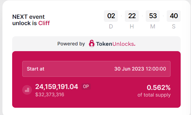Click the TokenUnlocks padlock logo icon
This screenshot has width=191, height=115.
click(92, 44)
